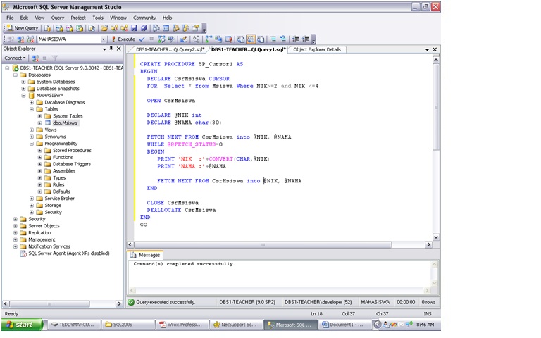Switch to Document1 in taskbar
Image resolution: width=541 pixels, height=338 pixels.
[345, 325]
